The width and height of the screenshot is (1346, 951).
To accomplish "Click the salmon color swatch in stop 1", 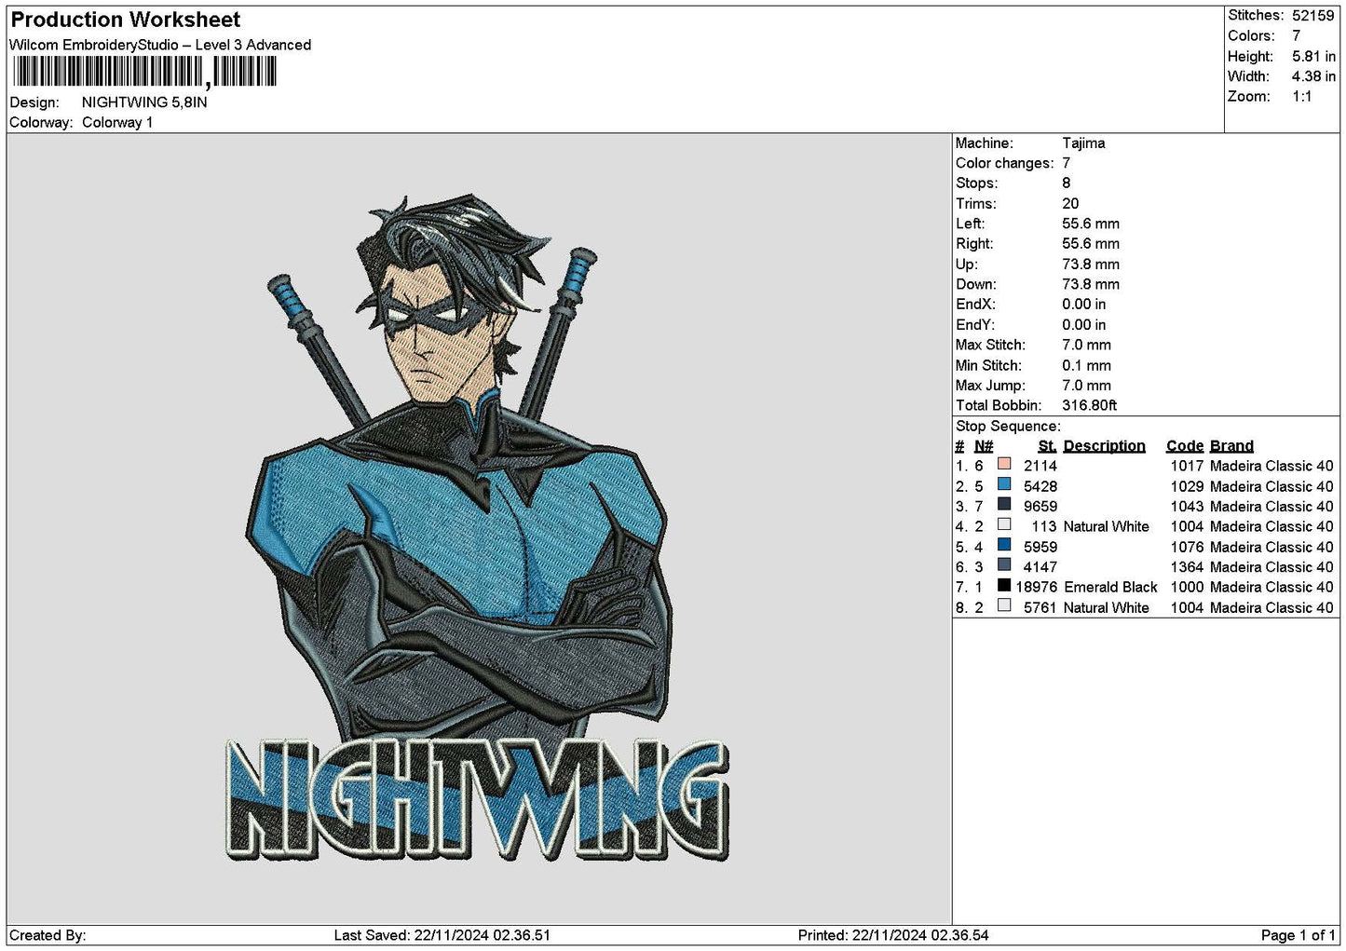I will pos(1003,464).
